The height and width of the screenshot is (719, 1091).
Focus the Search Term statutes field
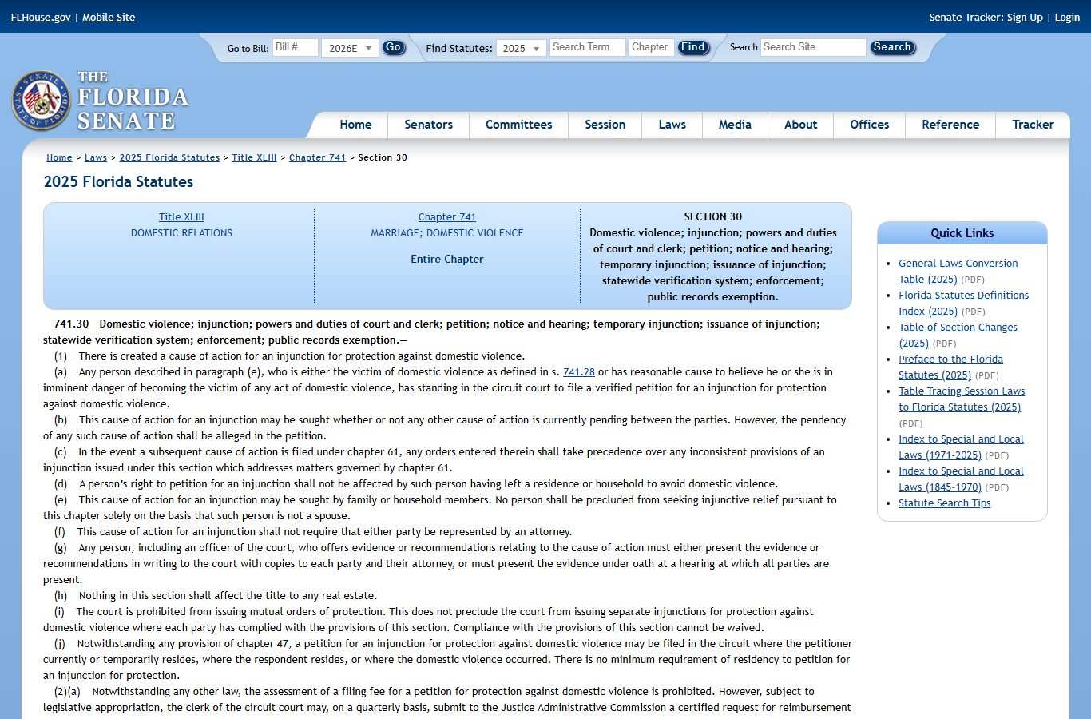pos(586,47)
